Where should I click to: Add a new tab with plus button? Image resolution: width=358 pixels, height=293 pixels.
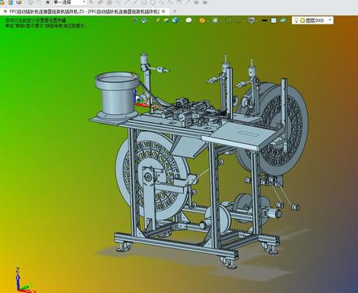click(175, 11)
